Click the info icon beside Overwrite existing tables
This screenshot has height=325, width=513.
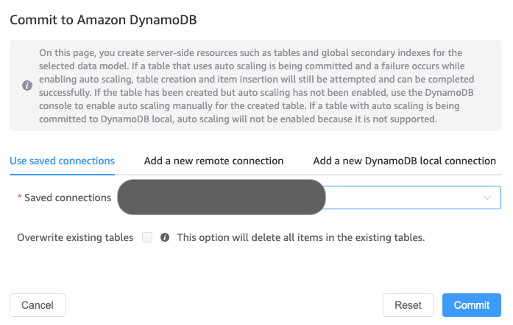click(x=165, y=238)
